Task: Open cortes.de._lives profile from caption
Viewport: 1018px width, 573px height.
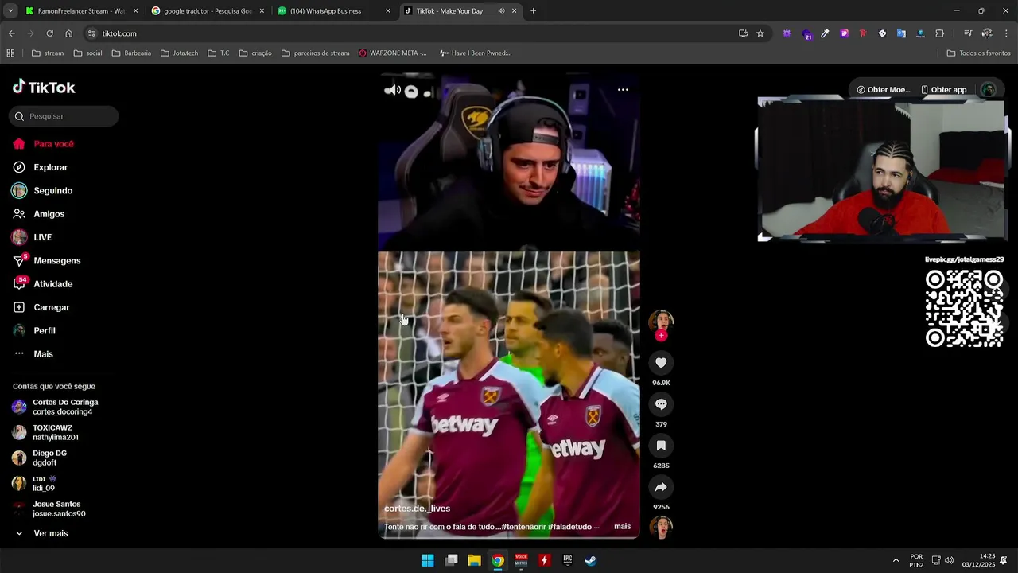Action: (x=417, y=508)
